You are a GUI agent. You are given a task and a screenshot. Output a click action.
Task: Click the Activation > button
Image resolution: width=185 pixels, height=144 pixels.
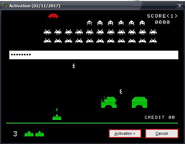(x=125, y=133)
